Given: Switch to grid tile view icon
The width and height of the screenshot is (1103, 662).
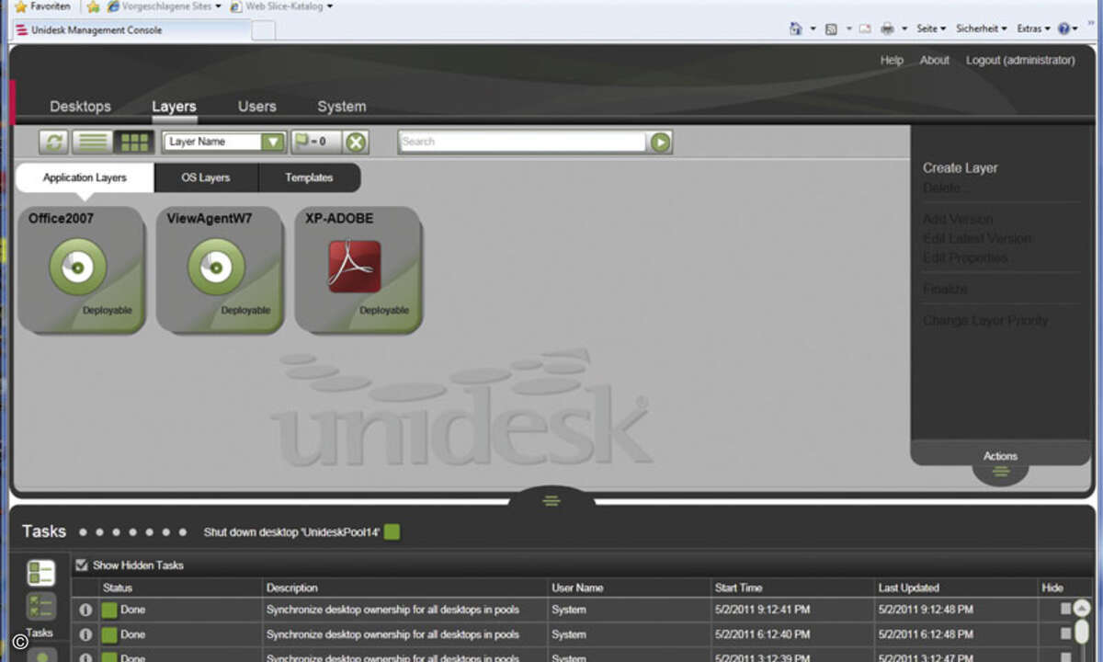Looking at the screenshot, I should click(x=135, y=142).
